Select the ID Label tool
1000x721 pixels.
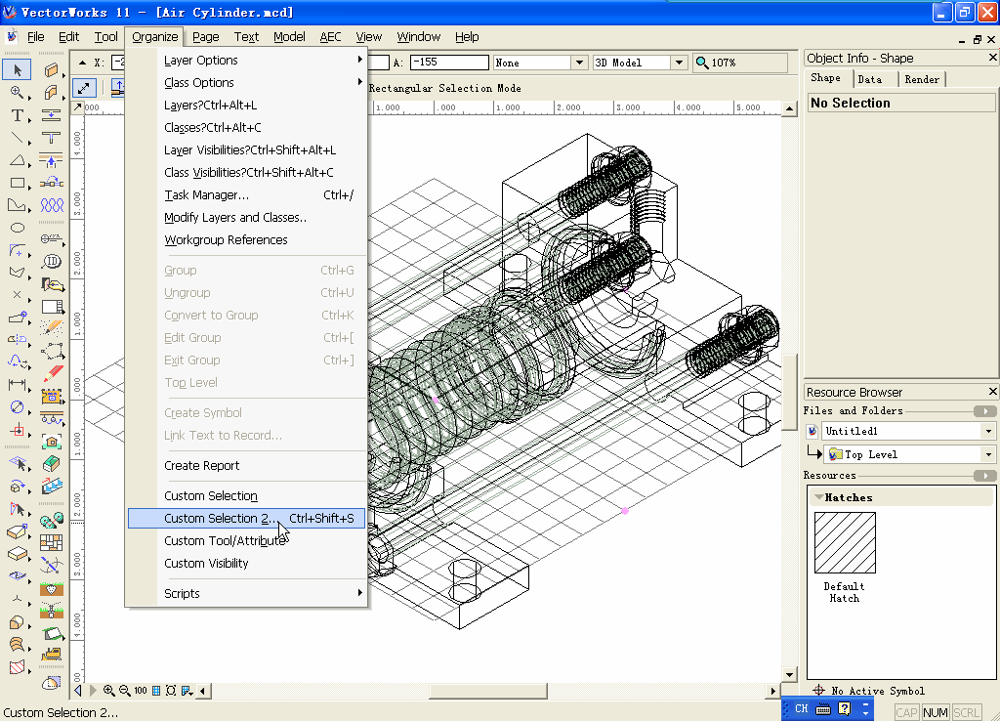[51, 261]
